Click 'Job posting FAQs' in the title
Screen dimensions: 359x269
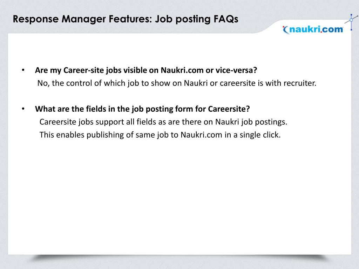pos(197,19)
